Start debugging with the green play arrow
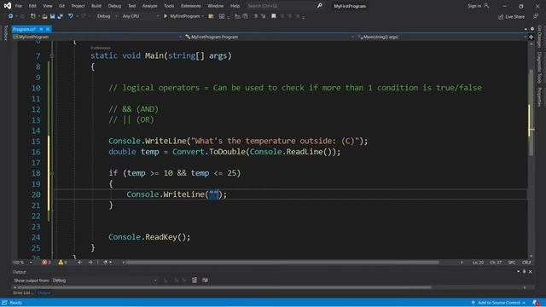The height and width of the screenshot is (307, 546). click(x=166, y=16)
